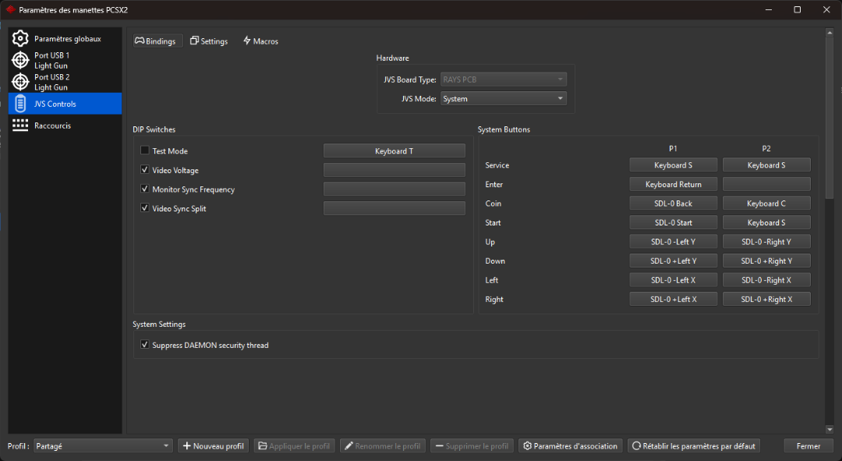This screenshot has height=461, width=842.
Task: Expand the JVS Mode dropdown
Action: click(x=503, y=99)
